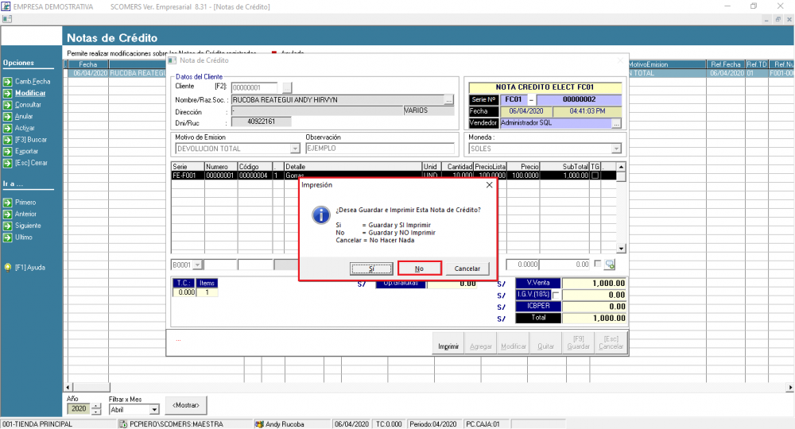Click the horizontal scrollbar right arrow
Screen dimensions: 795x429
point(790,387)
